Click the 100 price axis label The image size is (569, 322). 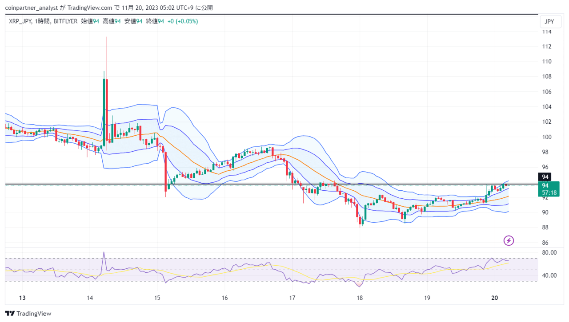(546, 137)
